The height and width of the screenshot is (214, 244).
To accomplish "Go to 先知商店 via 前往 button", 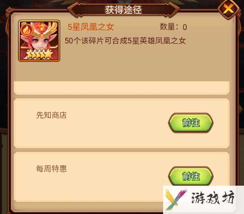I will coord(191,123).
